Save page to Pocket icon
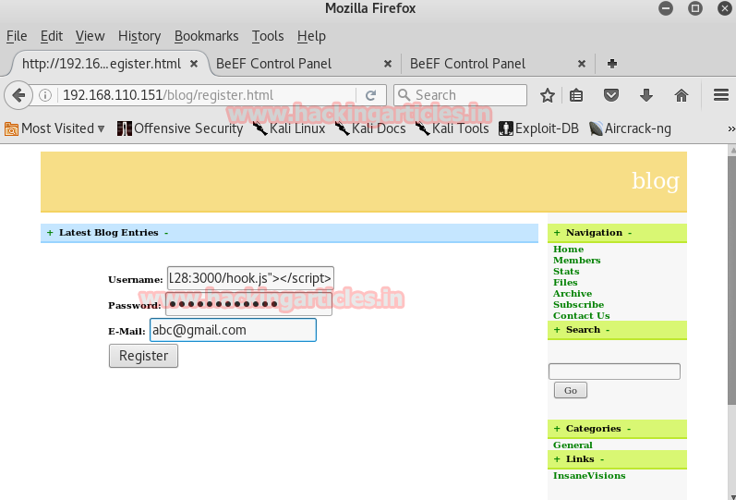 (610, 95)
